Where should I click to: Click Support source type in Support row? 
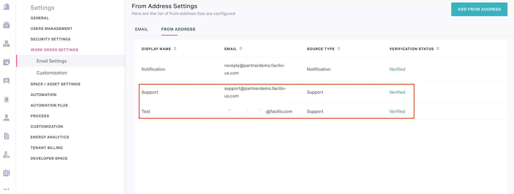(315, 92)
